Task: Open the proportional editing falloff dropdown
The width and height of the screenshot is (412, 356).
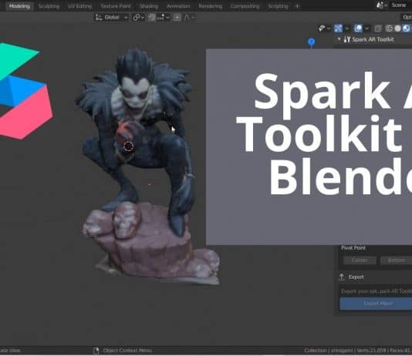Action: pos(189,18)
